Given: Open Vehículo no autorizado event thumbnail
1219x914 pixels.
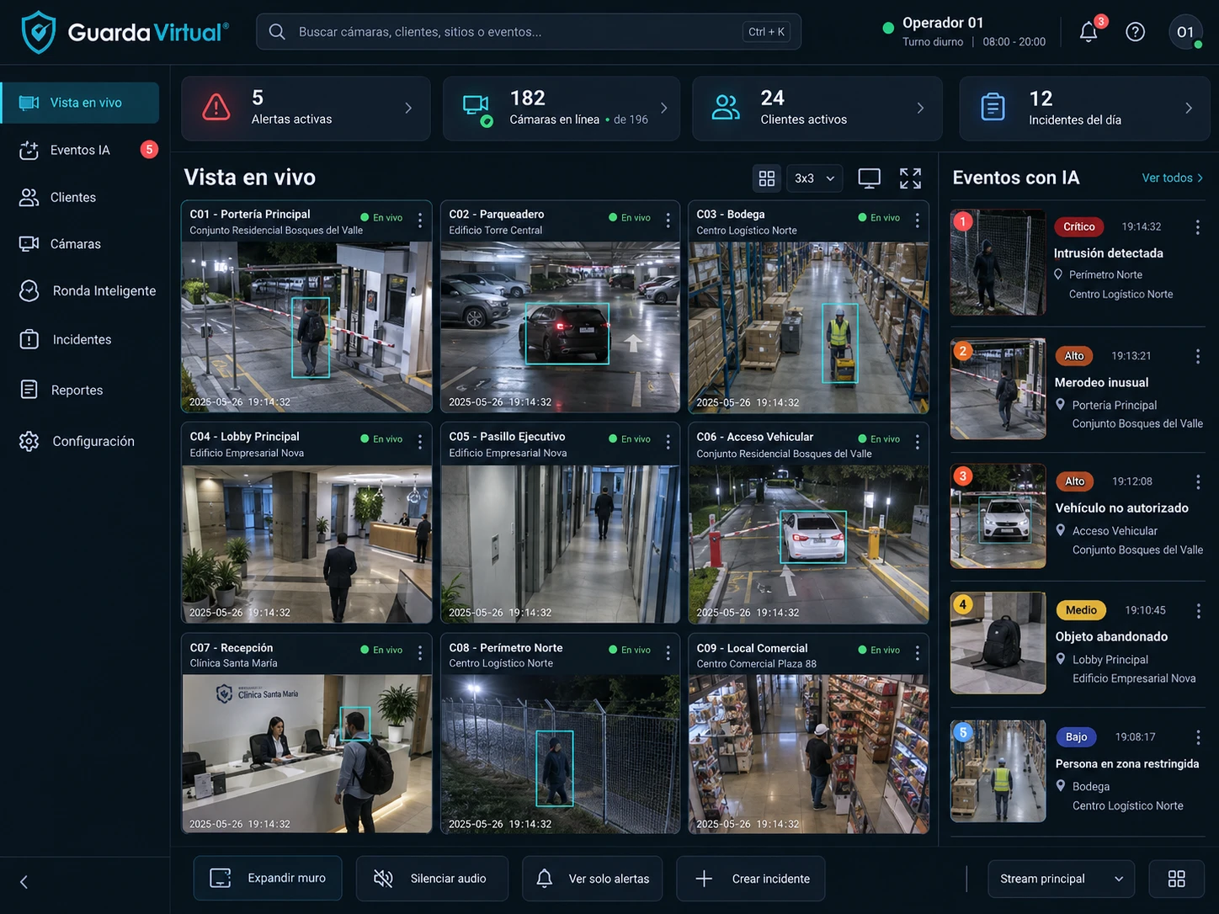Looking at the screenshot, I should click(998, 516).
